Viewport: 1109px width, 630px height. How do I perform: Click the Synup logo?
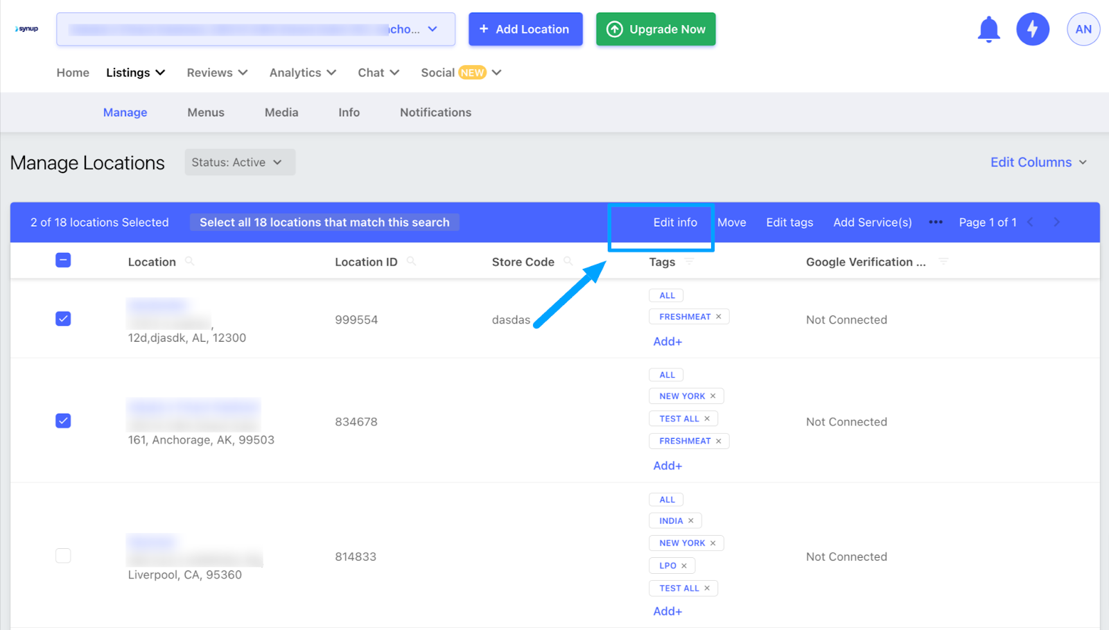27,29
